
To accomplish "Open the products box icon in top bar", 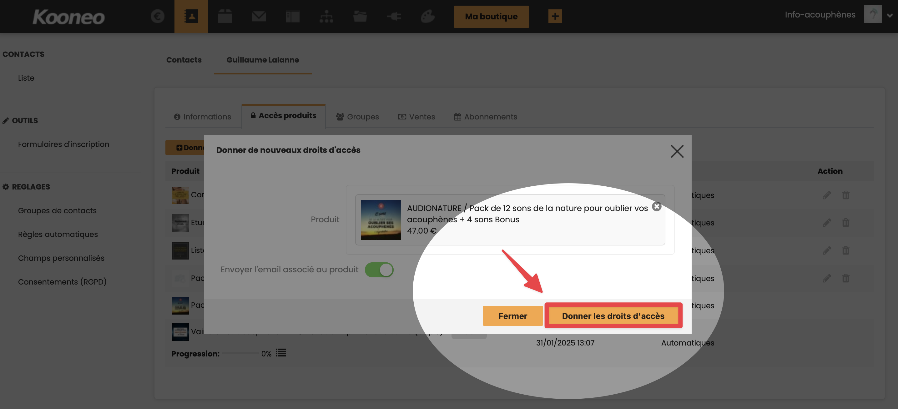I will (x=225, y=16).
